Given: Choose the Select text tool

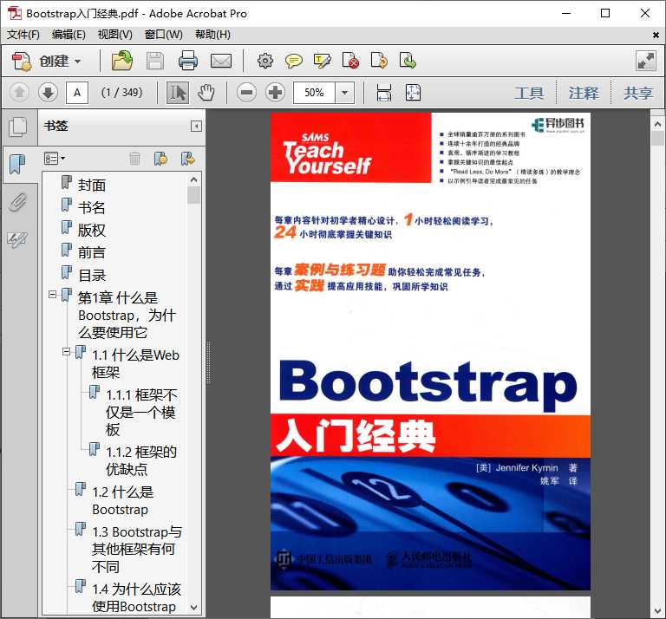Looking at the screenshot, I should [178, 92].
